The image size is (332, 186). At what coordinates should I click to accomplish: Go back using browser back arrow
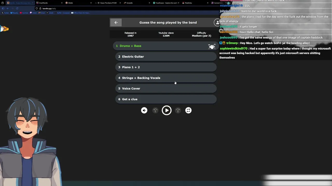pos(8,9)
